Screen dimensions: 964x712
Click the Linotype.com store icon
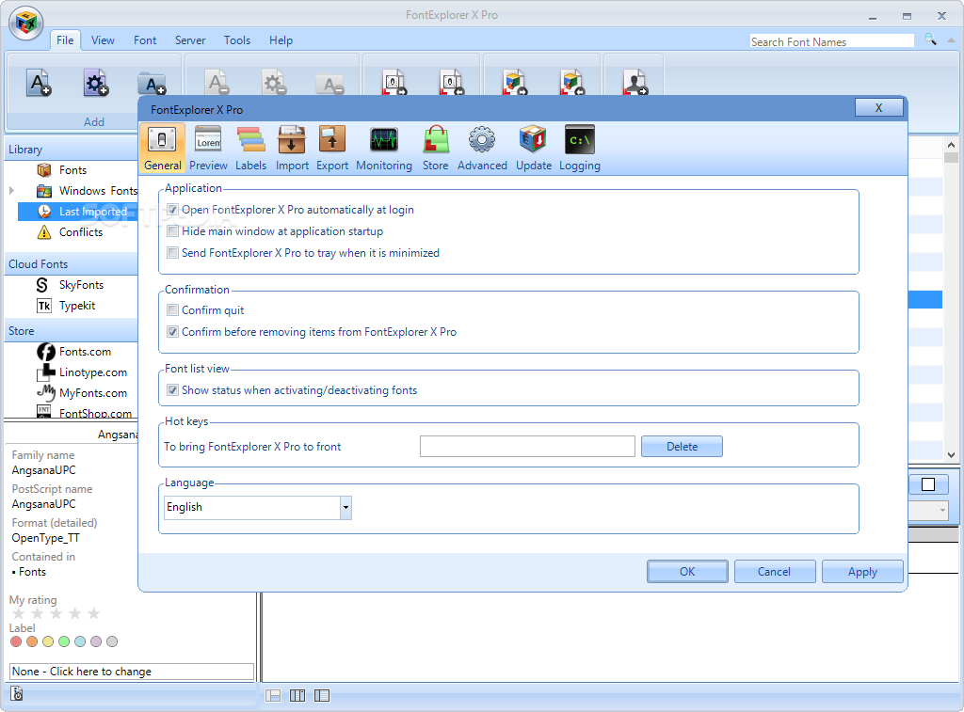click(x=45, y=372)
